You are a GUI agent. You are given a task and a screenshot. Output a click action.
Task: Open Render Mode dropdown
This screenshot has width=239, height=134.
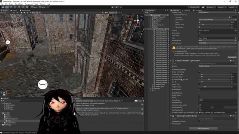[x=217, y=41]
